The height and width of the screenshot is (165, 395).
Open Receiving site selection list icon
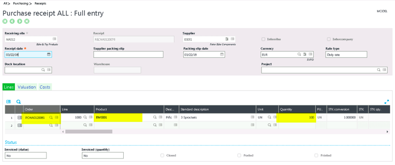54,39
